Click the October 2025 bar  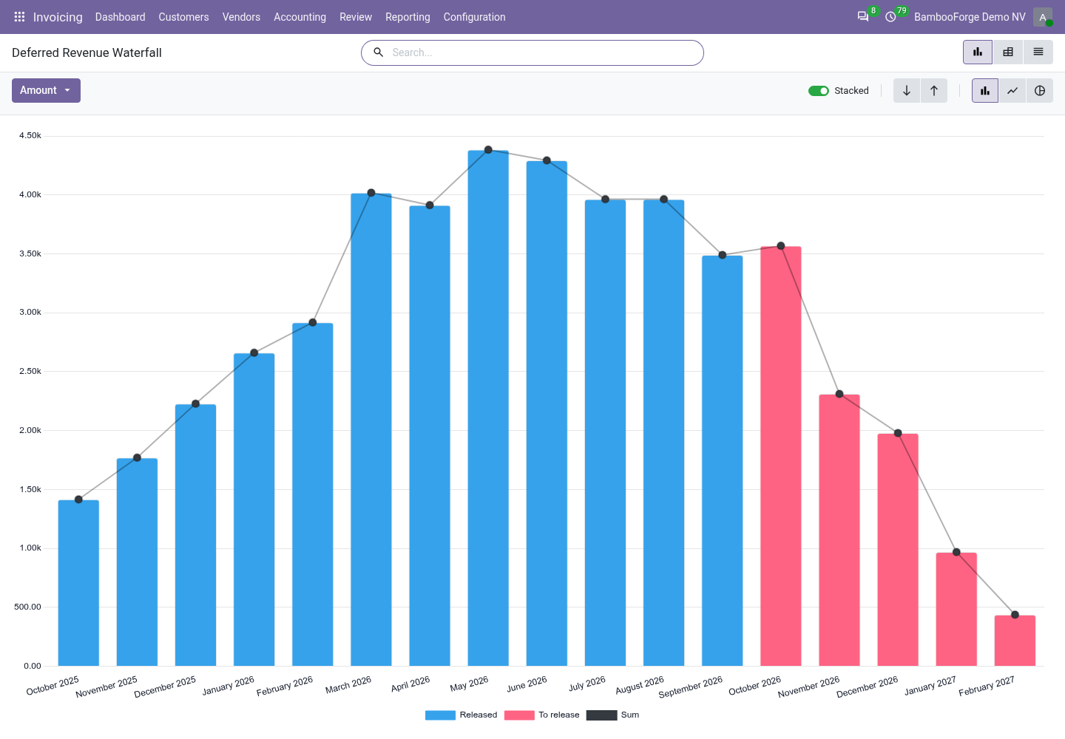point(78,583)
